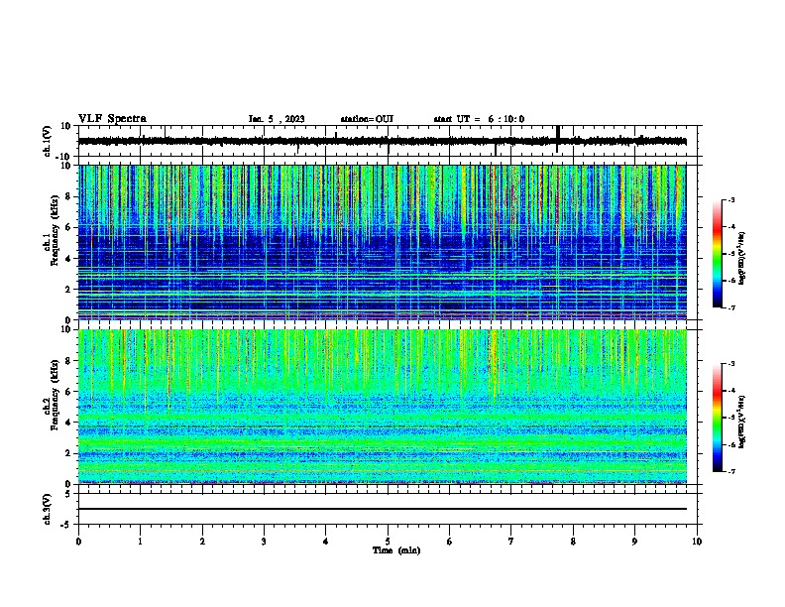Screen dimensions: 785x607
Task: Click the "VLF Spectra" plot title
Action: click(x=112, y=119)
